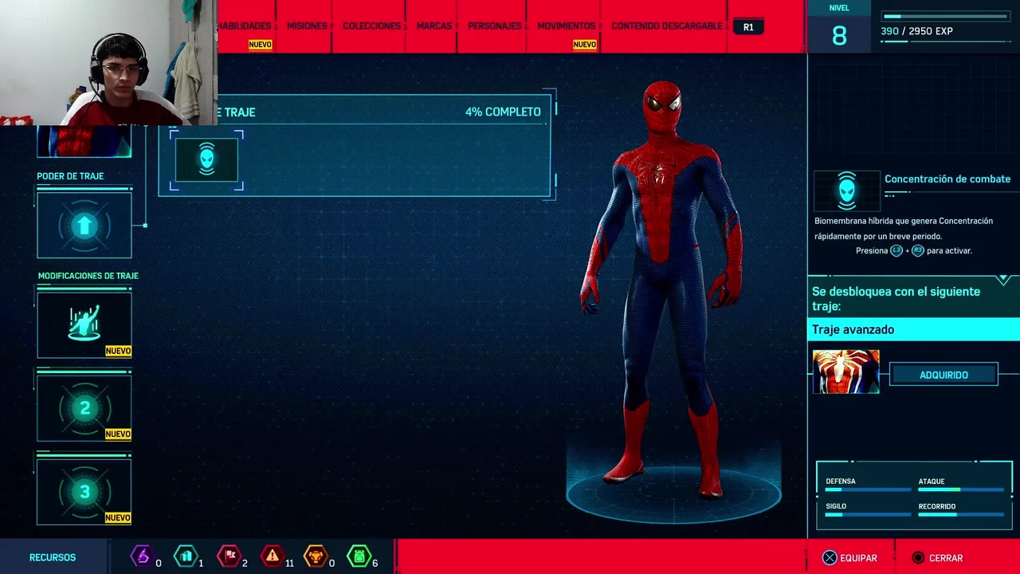Expand the arrow above the unlock section
This screenshot has width=1020, height=574.
click(x=1003, y=280)
